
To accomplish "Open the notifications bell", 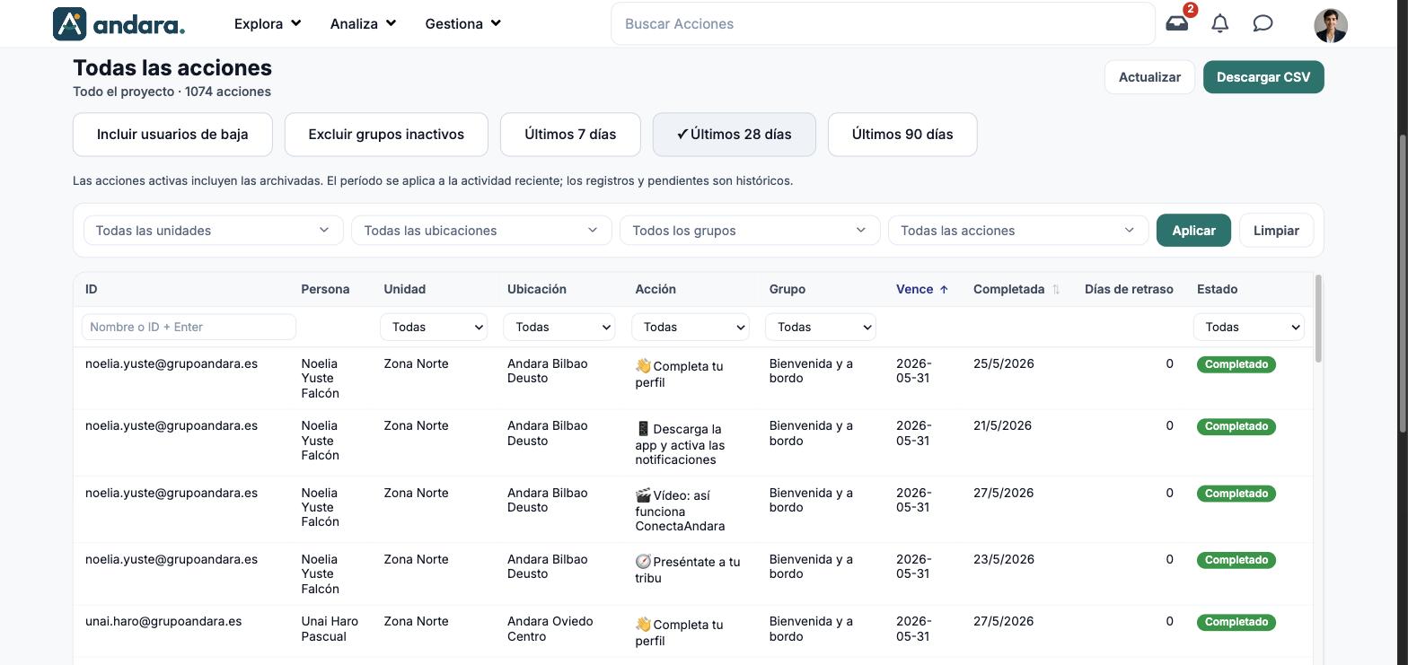I will tap(1219, 23).
